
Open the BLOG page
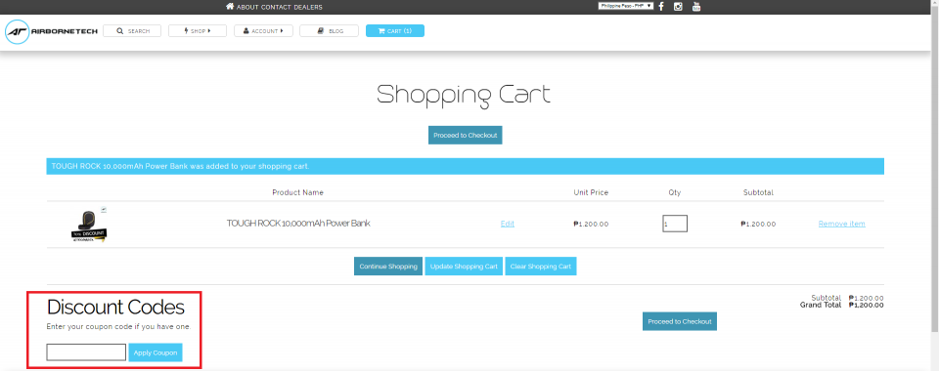pos(329,31)
